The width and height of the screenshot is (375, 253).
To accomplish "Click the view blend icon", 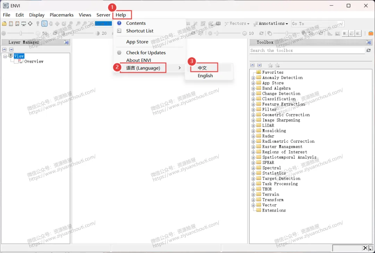I will point(345,33).
